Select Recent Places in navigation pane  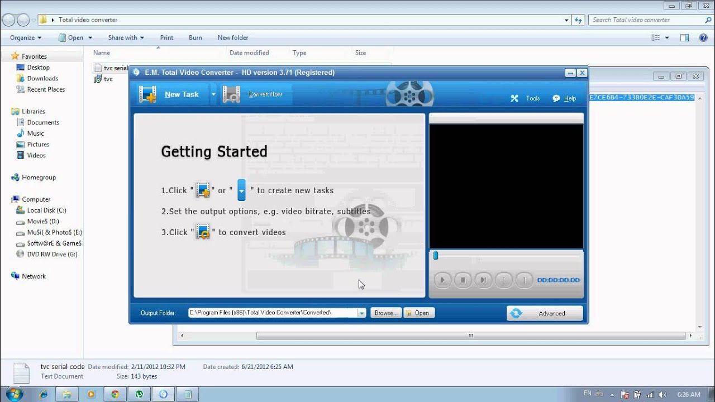[46, 89]
